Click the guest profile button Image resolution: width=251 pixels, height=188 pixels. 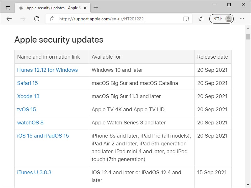point(222,19)
